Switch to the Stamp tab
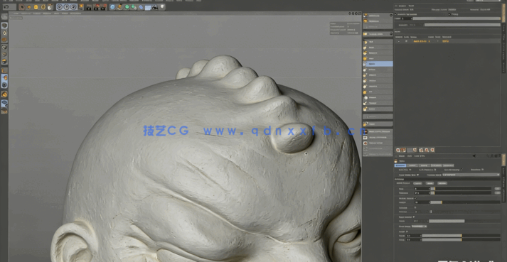The height and width of the screenshot is (262, 507). (424, 165)
